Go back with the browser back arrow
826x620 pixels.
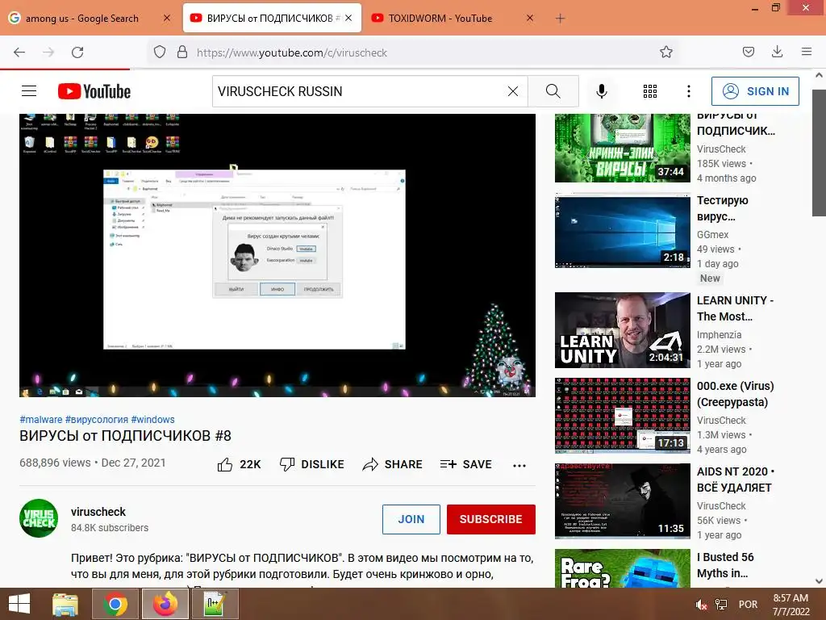[x=19, y=52]
